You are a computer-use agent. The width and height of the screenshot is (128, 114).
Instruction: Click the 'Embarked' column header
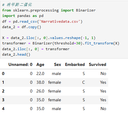pyautogui.click(x=75, y=64)
